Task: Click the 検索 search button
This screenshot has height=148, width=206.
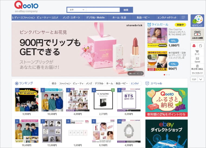Action: [126, 10]
